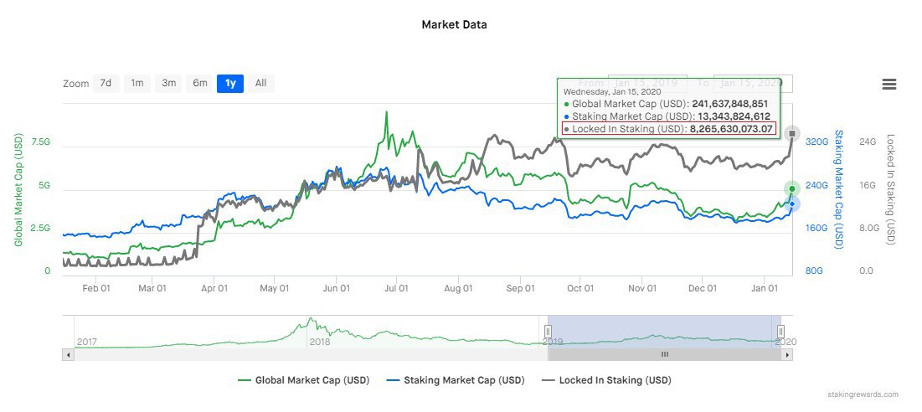The width and height of the screenshot is (922, 412).
Task: Click the Market Data chart title
Action: click(454, 24)
